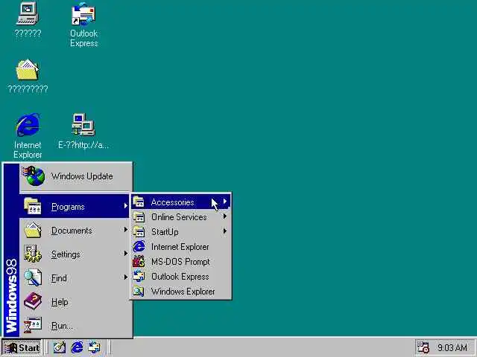Click the Online Services folder icon
Image resolution: width=477 pixels, height=357 pixels.
(139, 216)
